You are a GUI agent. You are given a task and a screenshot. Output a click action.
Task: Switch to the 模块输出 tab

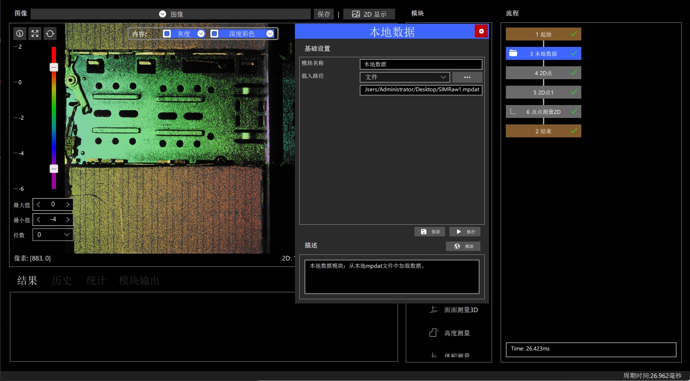[139, 281]
